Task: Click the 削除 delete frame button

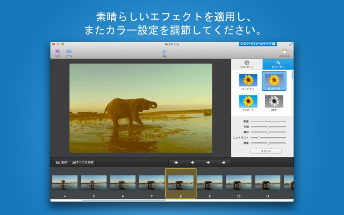Action: 62,163
